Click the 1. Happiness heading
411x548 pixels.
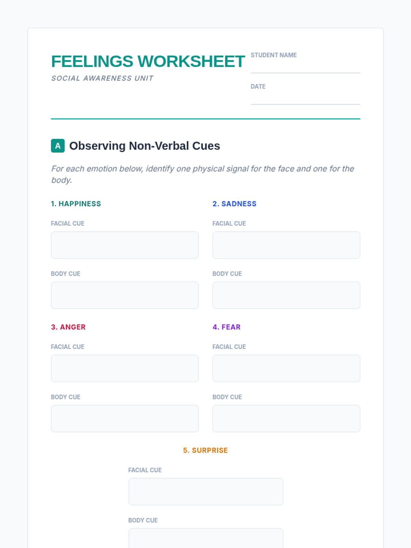pyautogui.click(x=76, y=204)
